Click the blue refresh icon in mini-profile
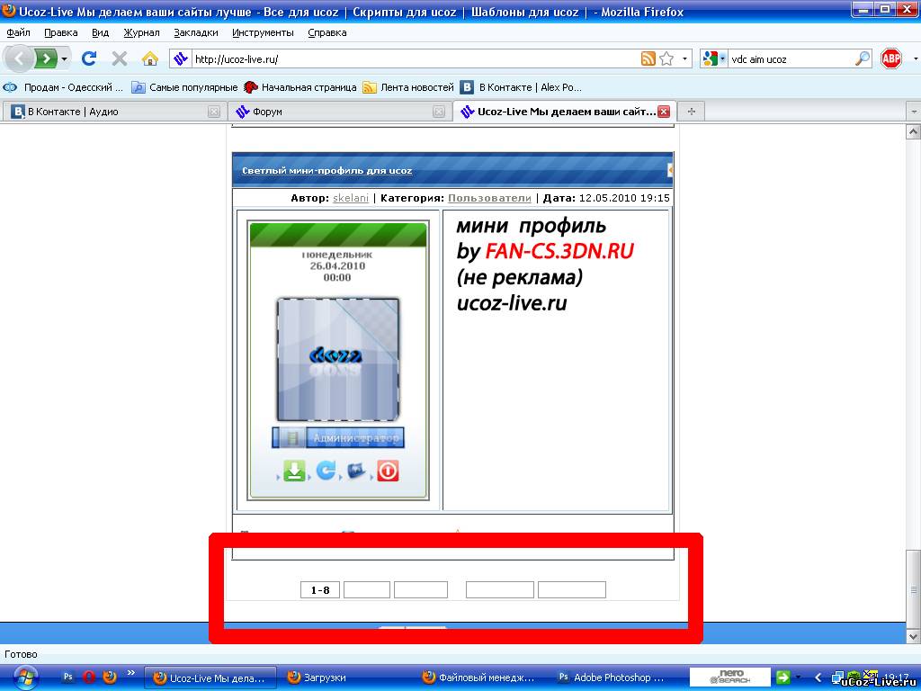921x691 pixels. coord(326,470)
